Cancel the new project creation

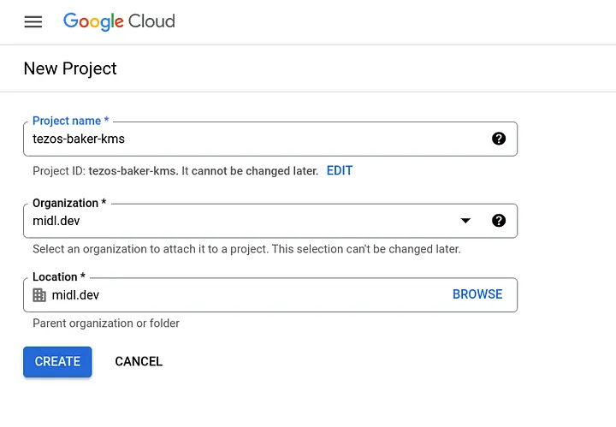click(x=139, y=361)
